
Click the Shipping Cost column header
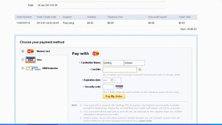pyautogui.click(x=115, y=17)
